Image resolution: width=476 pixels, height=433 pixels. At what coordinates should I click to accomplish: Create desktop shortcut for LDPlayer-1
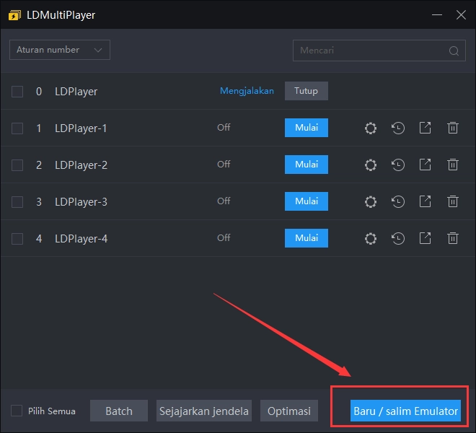426,128
